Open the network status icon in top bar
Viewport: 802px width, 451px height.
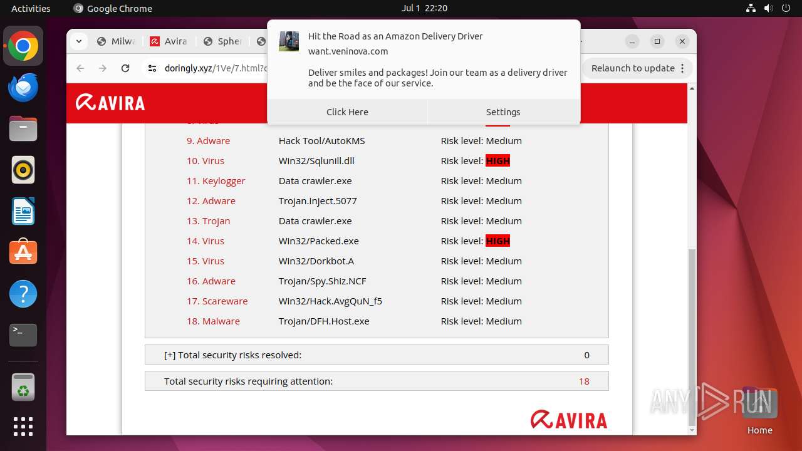(x=751, y=8)
